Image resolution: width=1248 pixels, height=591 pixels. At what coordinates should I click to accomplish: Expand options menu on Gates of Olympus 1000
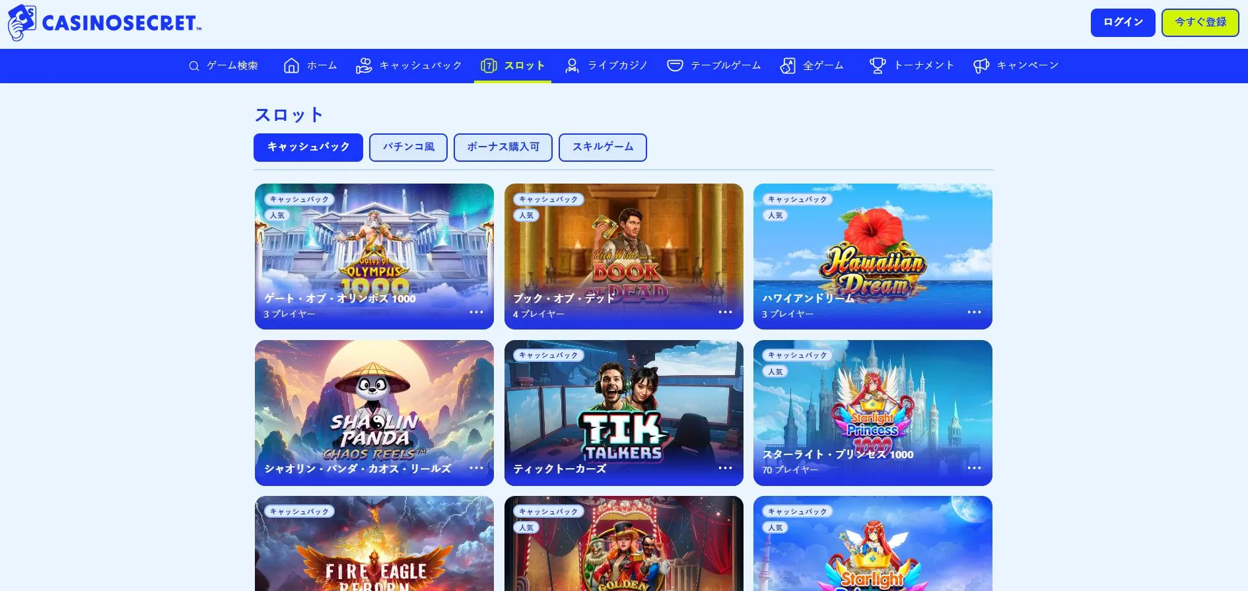click(476, 312)
